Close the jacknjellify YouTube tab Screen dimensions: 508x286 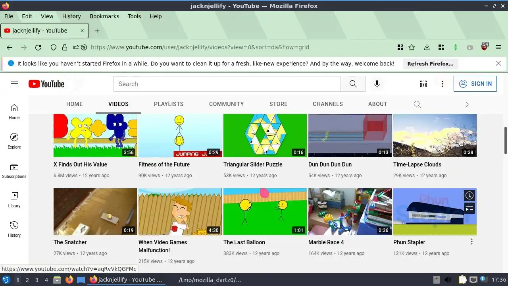click(x=82, y=31)
